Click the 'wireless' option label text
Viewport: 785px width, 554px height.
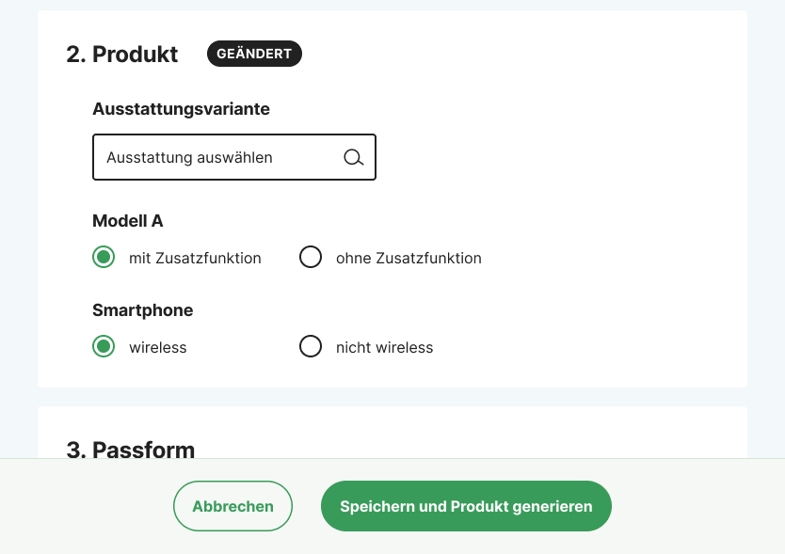pos(158,347)
